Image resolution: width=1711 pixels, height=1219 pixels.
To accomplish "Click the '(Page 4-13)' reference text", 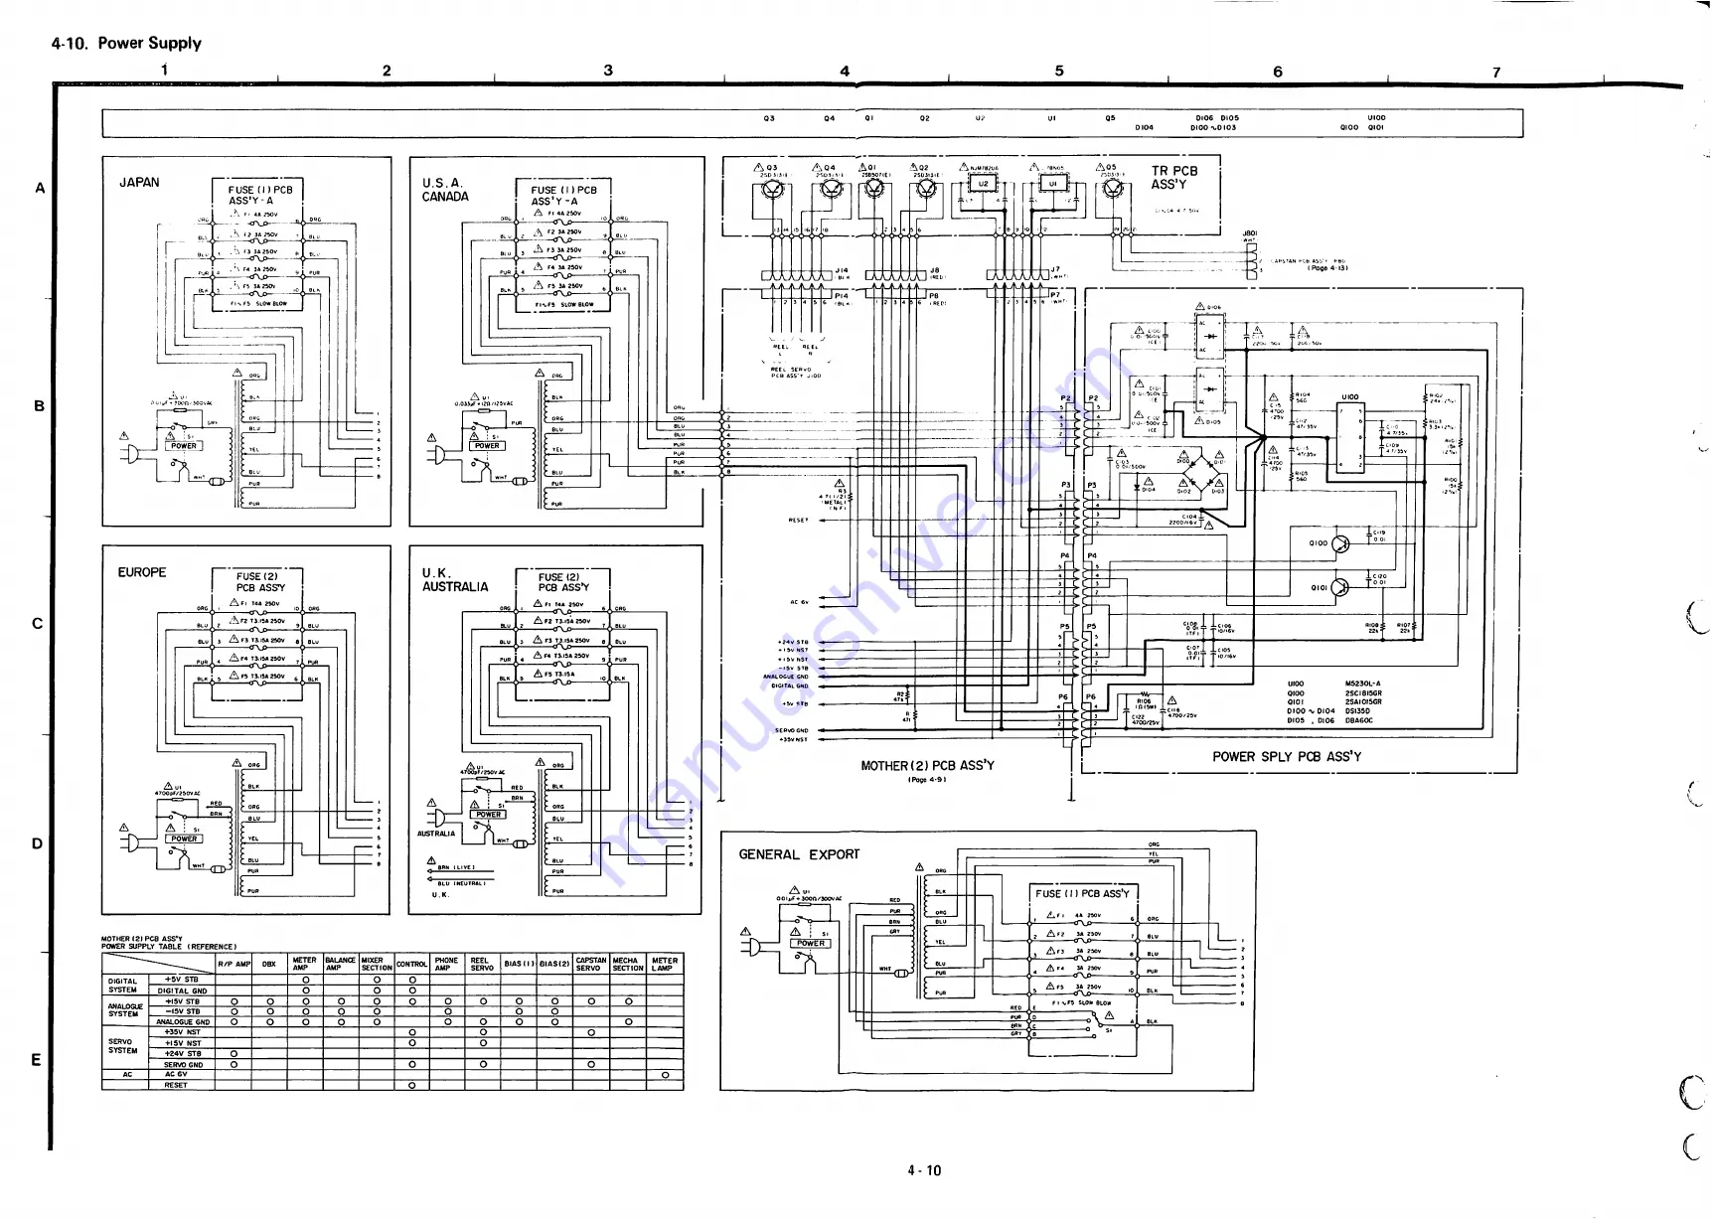I will [x=1327, y=268].
